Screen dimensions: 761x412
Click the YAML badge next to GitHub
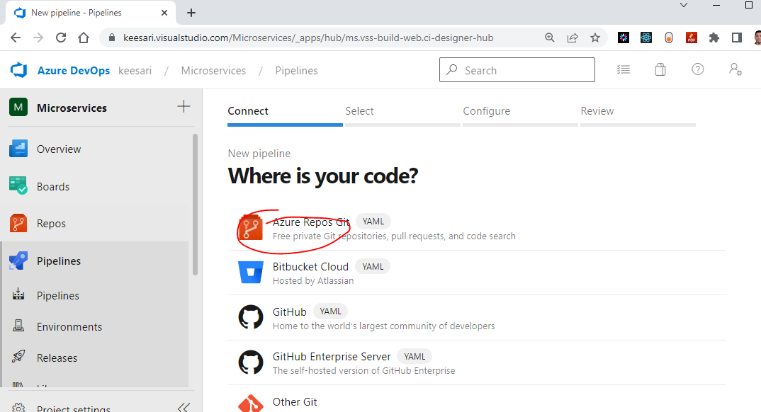tap(330, 311)
